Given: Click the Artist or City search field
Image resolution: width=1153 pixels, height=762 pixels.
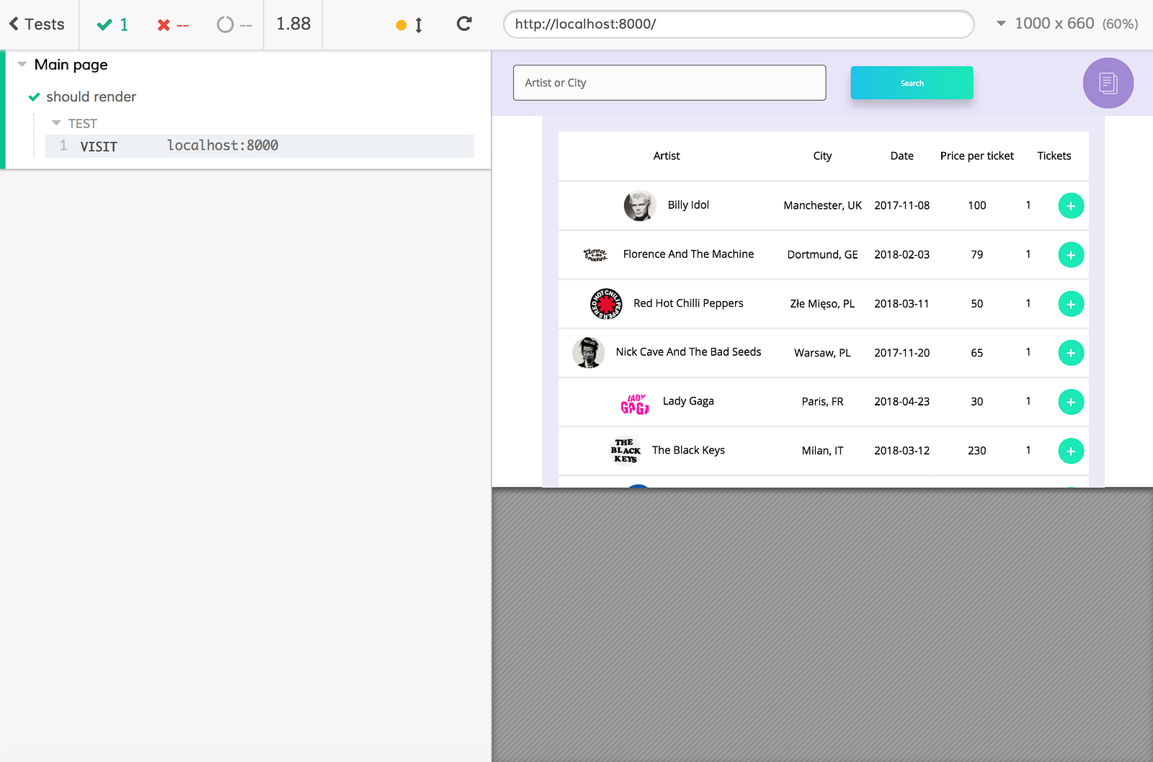Looking at the screenshot, I should coord(669,83).
